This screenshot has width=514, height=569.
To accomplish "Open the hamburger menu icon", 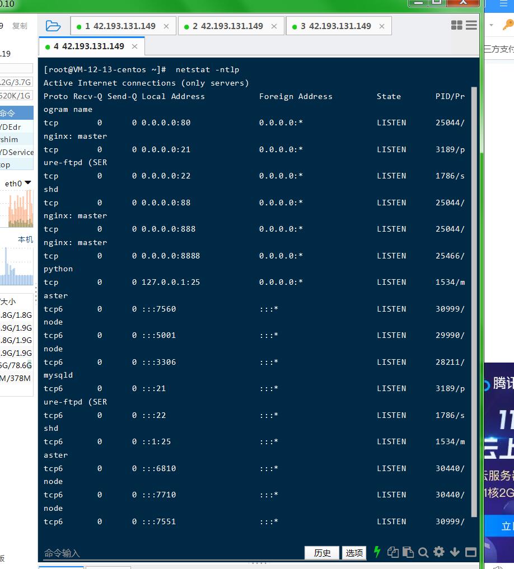I will click(471, 25).
